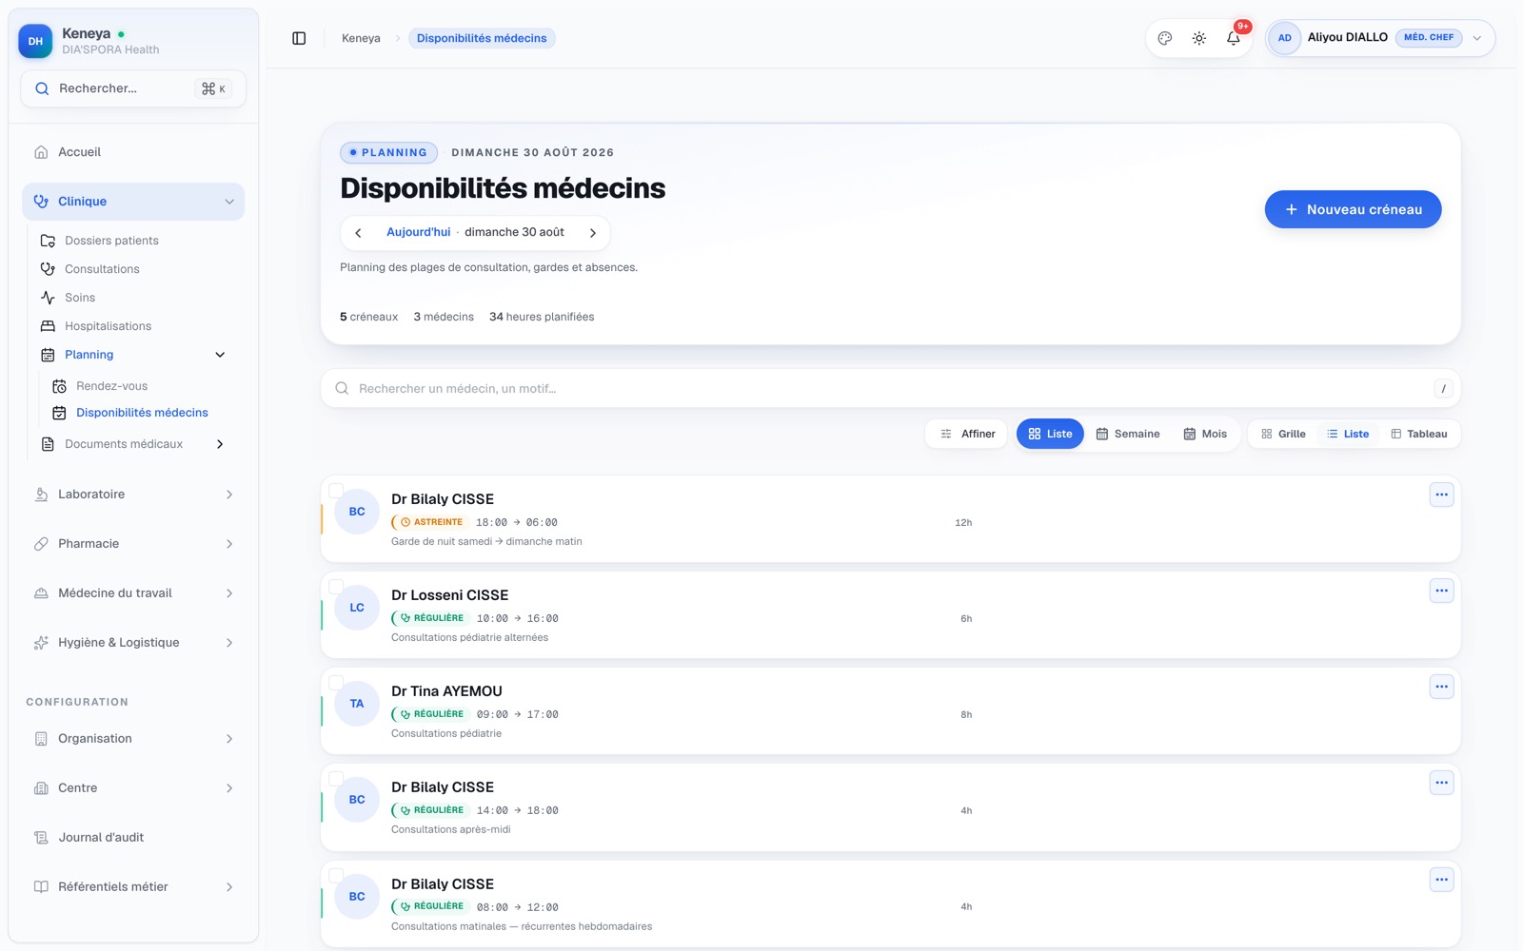This screenshot has height=951, width=1523.
Task: Open the color palette theme icon
Action: (1165, 38)
